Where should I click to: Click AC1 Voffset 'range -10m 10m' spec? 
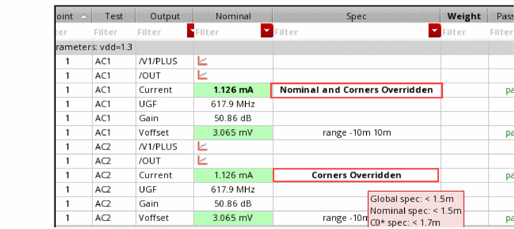tap(356, 133)
